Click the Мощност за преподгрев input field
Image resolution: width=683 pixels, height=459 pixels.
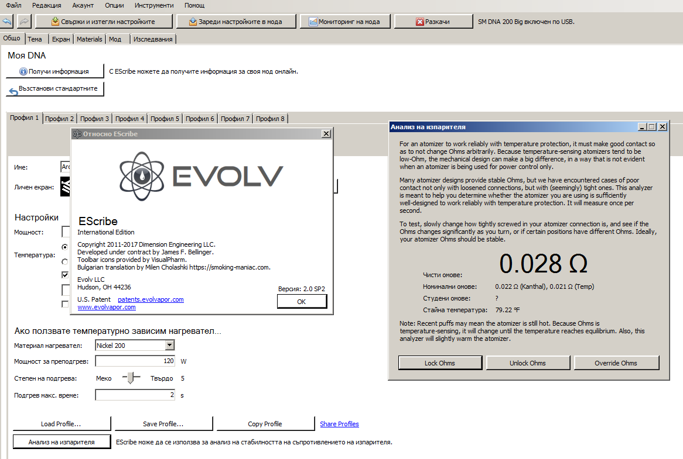click(x=135, y=361)
